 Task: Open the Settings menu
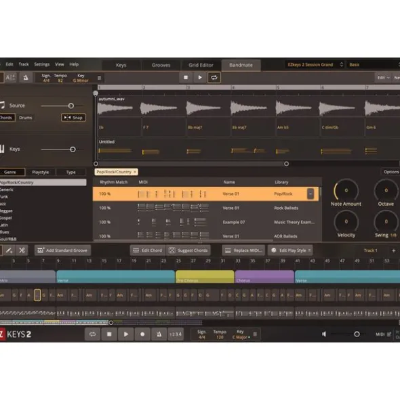41,64
